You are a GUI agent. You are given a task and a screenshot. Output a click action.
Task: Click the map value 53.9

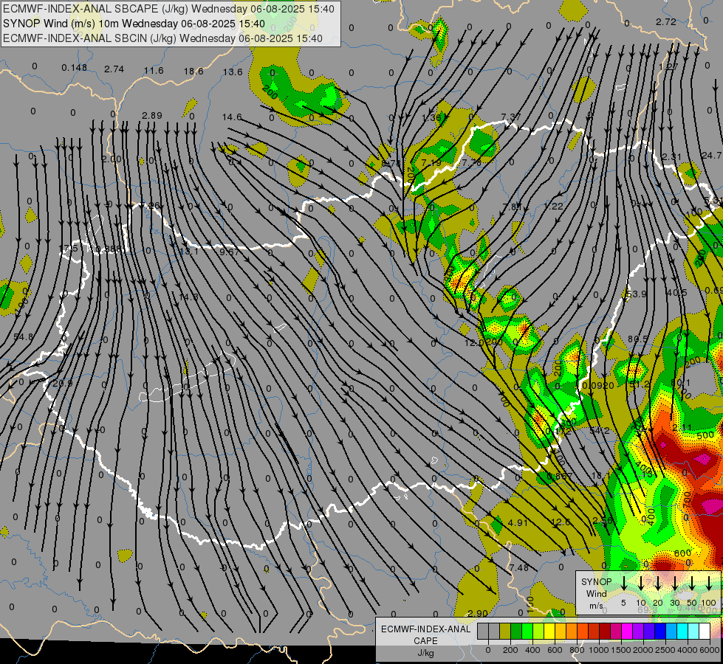637,294
